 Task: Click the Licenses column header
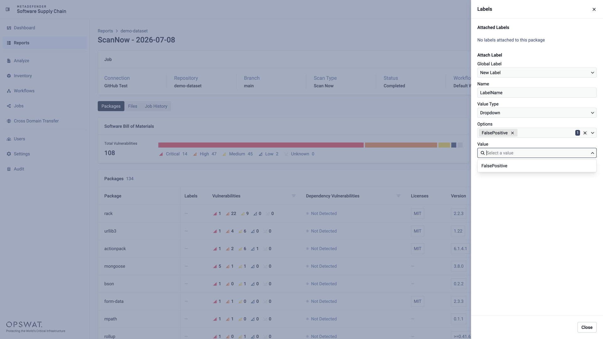pyautogui.click(x=420, y=196)
